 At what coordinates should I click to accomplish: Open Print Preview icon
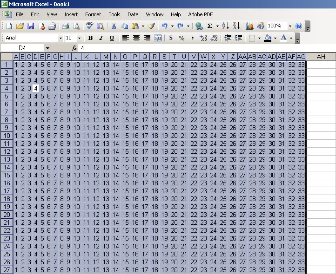pyautogui.click(x=76, y=26)
